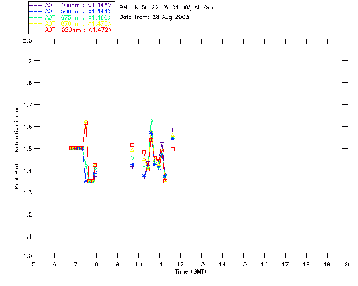Click the 'Data from: 28 Aug 2003' text
The image size is (358, 286).
(x=154, y=17)
